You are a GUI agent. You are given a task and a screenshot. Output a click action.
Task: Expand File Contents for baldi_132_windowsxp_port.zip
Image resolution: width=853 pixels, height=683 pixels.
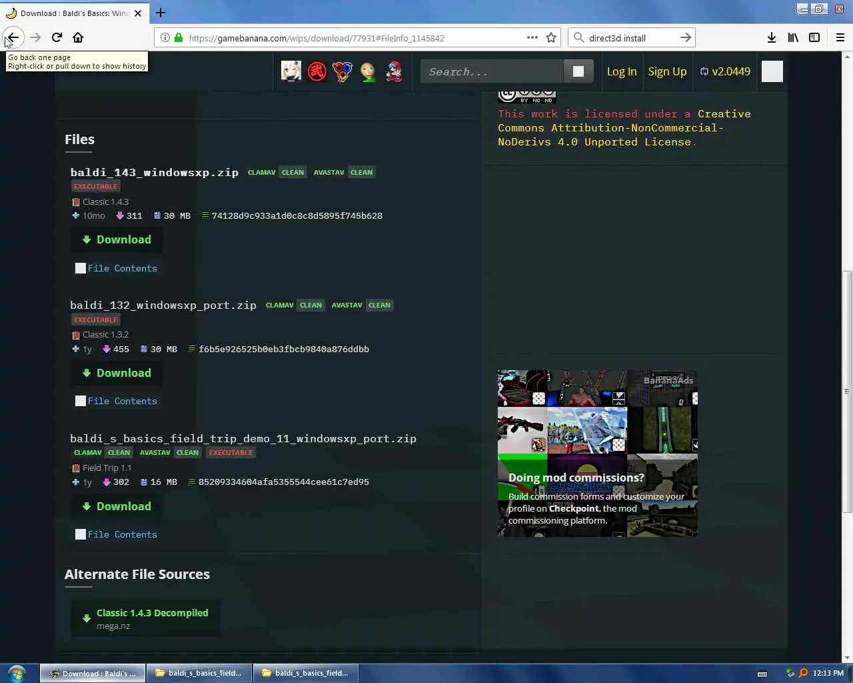(117, 401)
